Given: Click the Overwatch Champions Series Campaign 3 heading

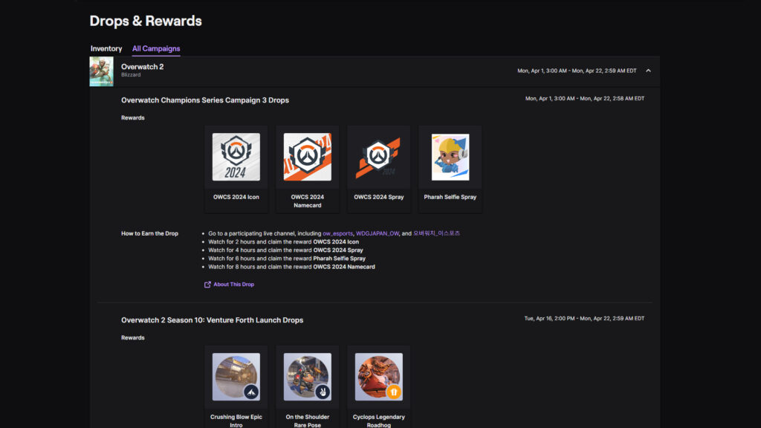Looking at the screenshot, I should (x=205, y=100).
